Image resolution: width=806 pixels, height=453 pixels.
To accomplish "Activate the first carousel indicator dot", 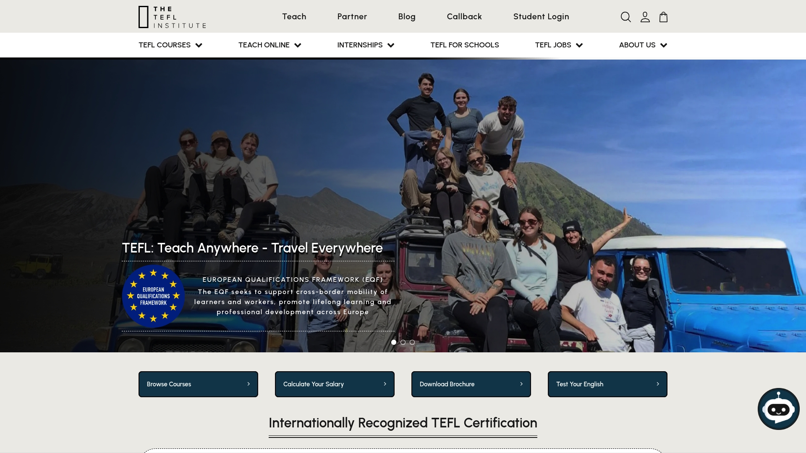I will [x=393, y=342].
